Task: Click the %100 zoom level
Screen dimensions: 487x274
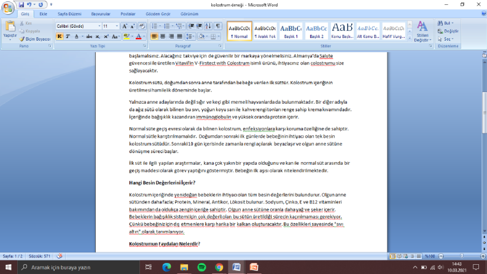Action: [x=430, y=256]
